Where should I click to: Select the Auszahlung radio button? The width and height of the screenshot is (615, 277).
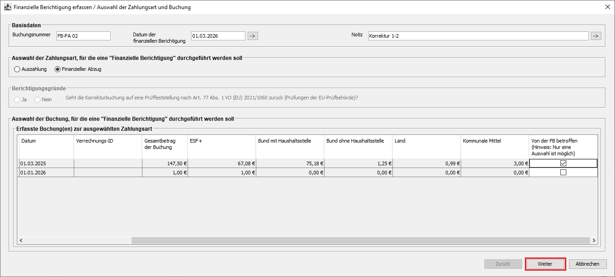[x=17, y=69]
